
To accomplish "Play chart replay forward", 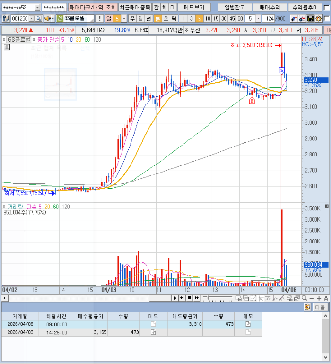I will (175, 298).
